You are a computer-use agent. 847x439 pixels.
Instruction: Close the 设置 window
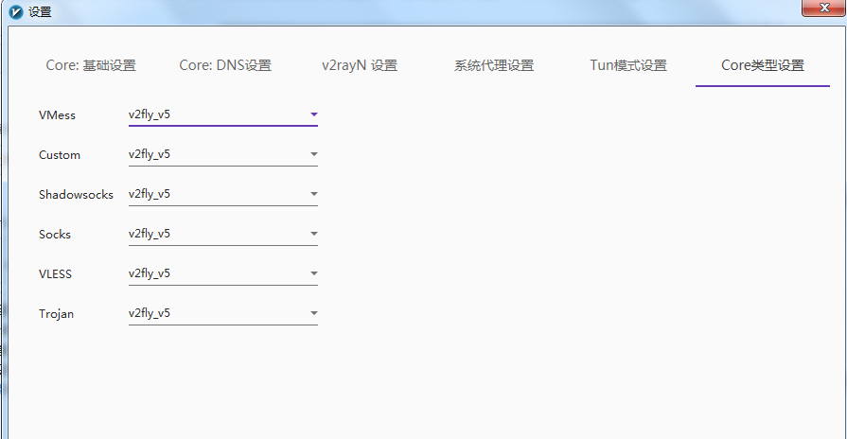tap(823, 9)
